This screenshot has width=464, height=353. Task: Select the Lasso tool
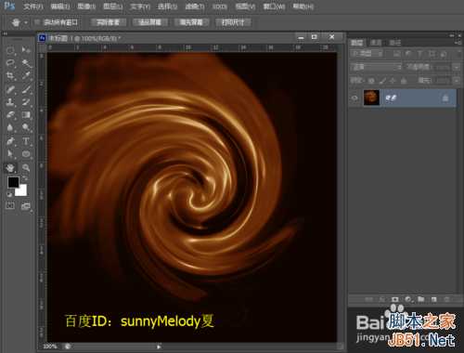[x=10, y=63]
